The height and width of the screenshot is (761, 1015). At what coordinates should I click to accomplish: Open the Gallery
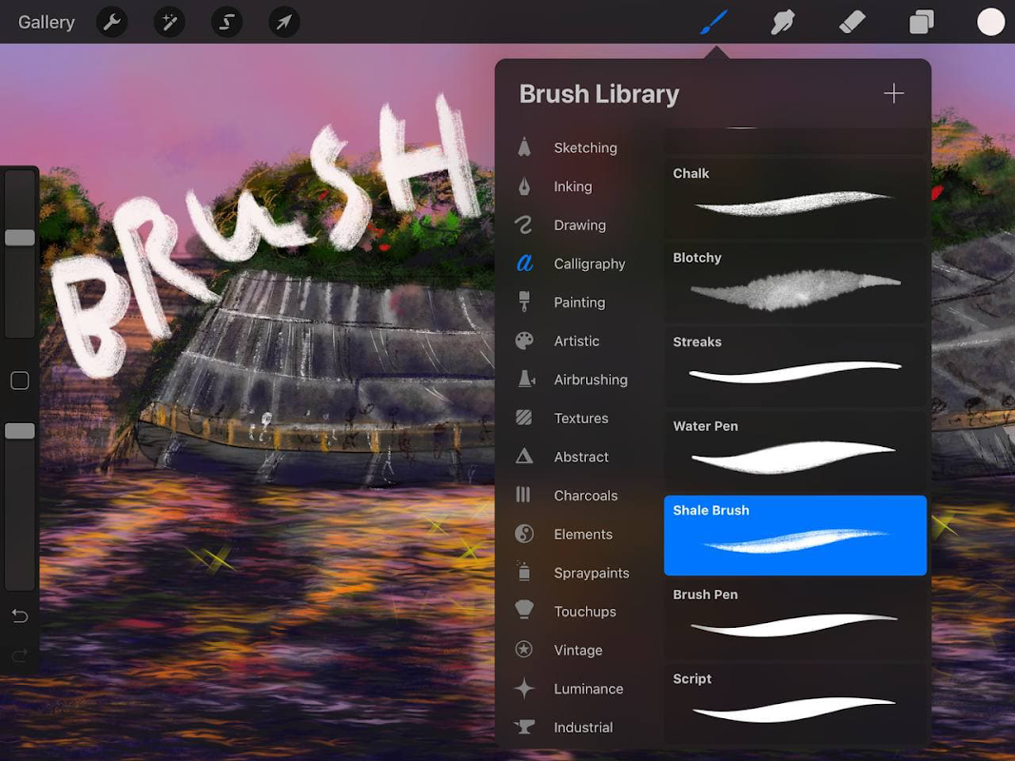click(46, 22)
